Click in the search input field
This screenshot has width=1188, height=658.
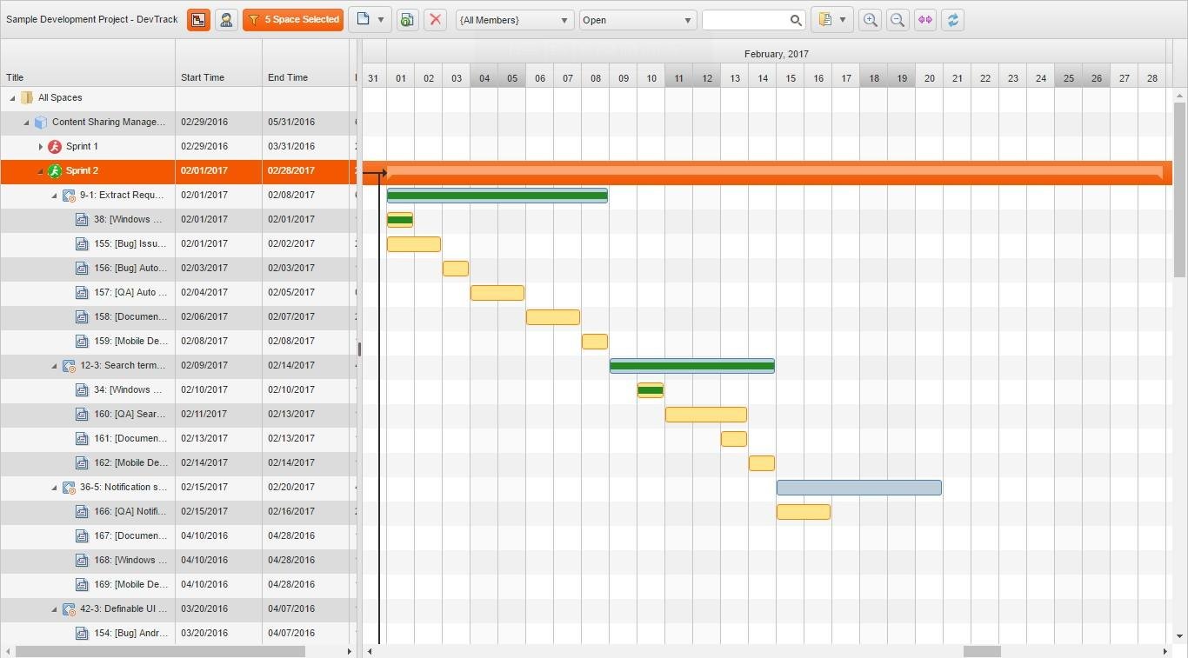[x=744, y=20]
